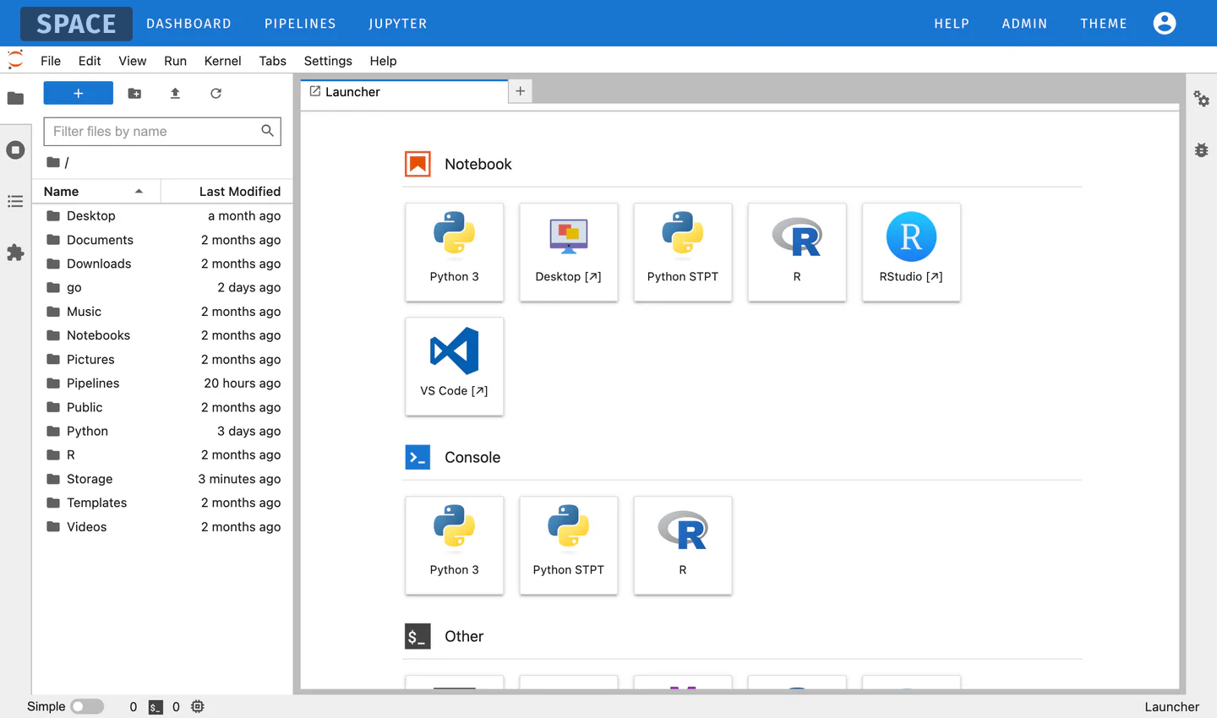Open the file browser sidebar panel
The image size is (1217, 718).
click(x=15, y=99)
